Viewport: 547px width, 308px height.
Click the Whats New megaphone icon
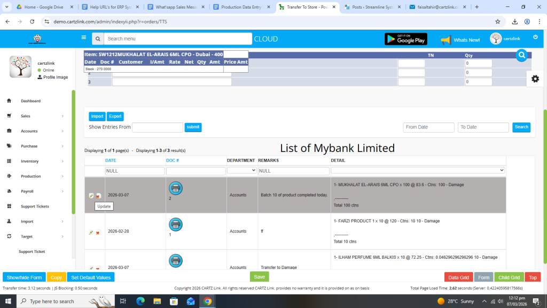446,40
